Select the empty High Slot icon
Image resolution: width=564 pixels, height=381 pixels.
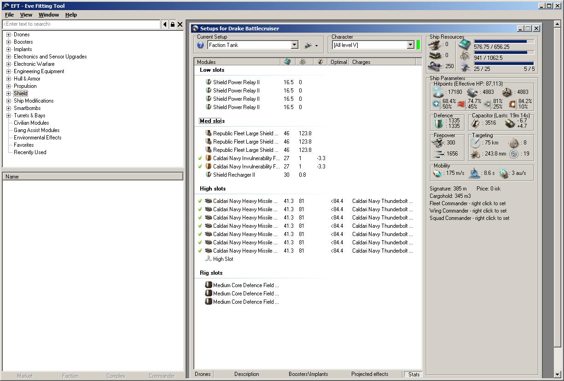208,259
